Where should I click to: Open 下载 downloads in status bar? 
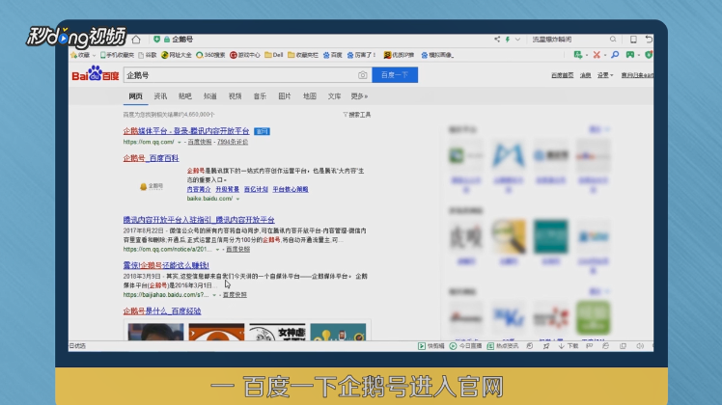(569, 346)
